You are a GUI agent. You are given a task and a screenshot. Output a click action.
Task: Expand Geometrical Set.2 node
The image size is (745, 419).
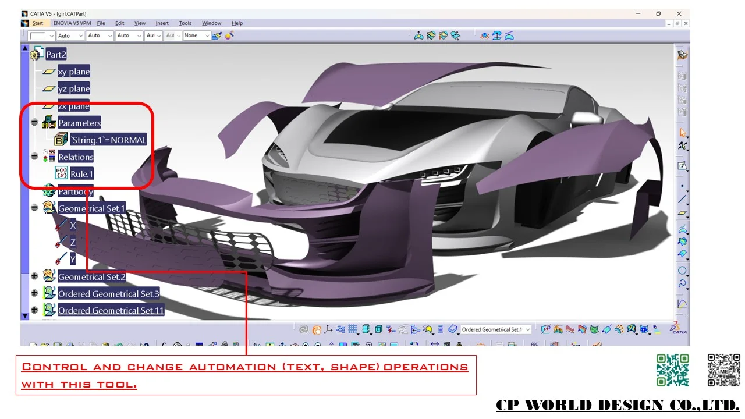(x=34, y=277)
